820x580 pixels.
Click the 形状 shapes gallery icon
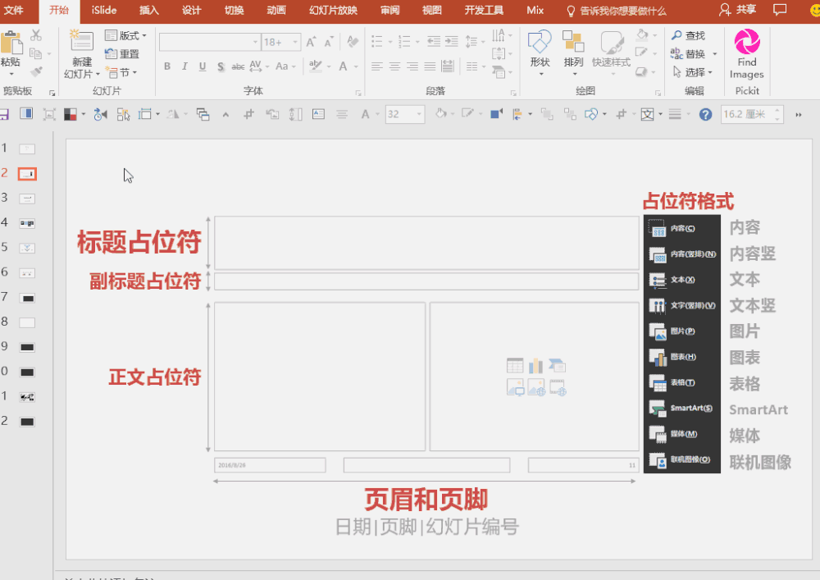click(x=540, y=43)
